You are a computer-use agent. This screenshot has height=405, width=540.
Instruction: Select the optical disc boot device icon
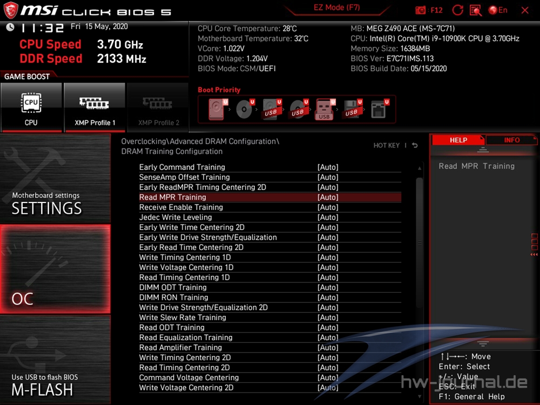tap(245, 109)
